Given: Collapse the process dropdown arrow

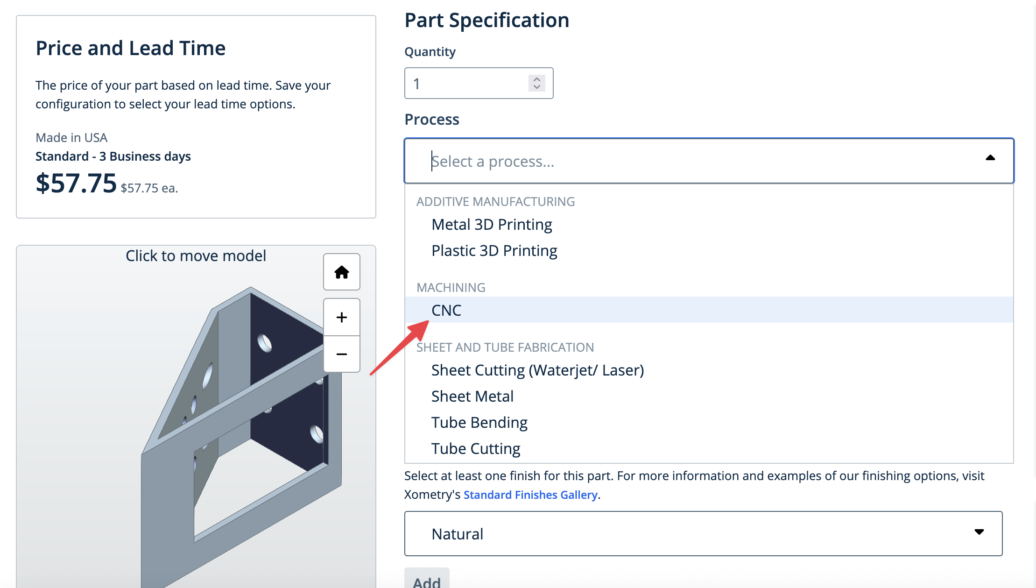Looking at the screenshot, I should [x=990, y=158].
